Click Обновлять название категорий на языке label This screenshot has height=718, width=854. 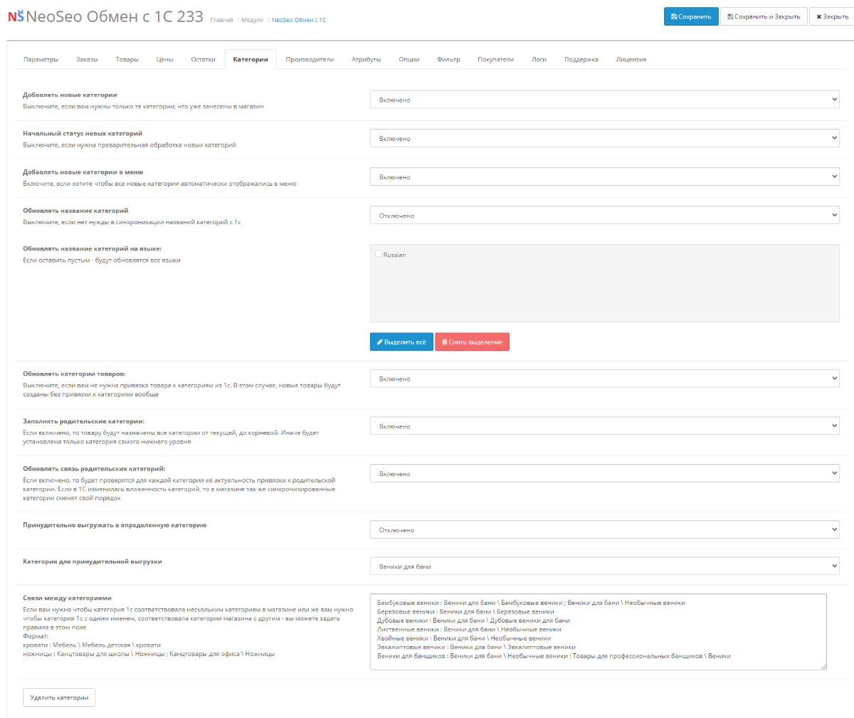point(92,249)
